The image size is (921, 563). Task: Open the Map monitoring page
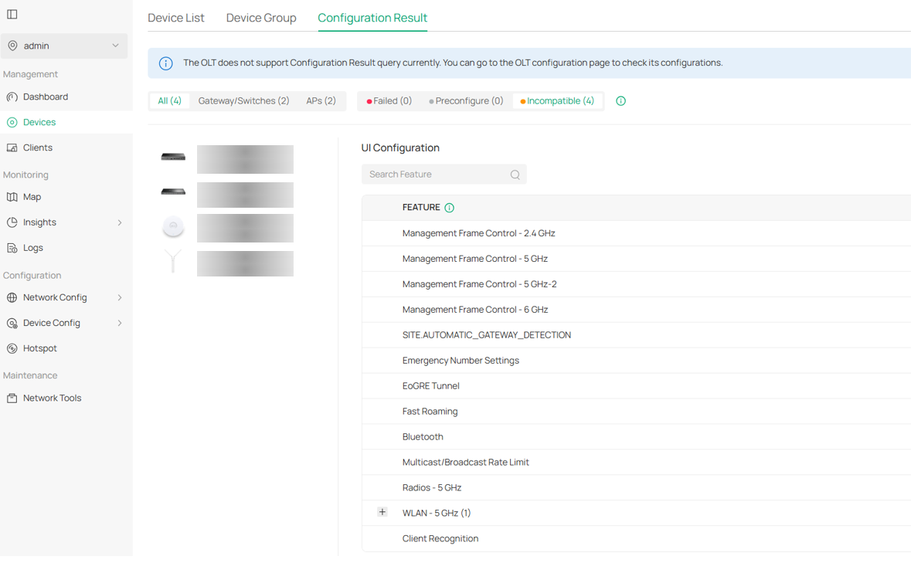click(32, 197)
